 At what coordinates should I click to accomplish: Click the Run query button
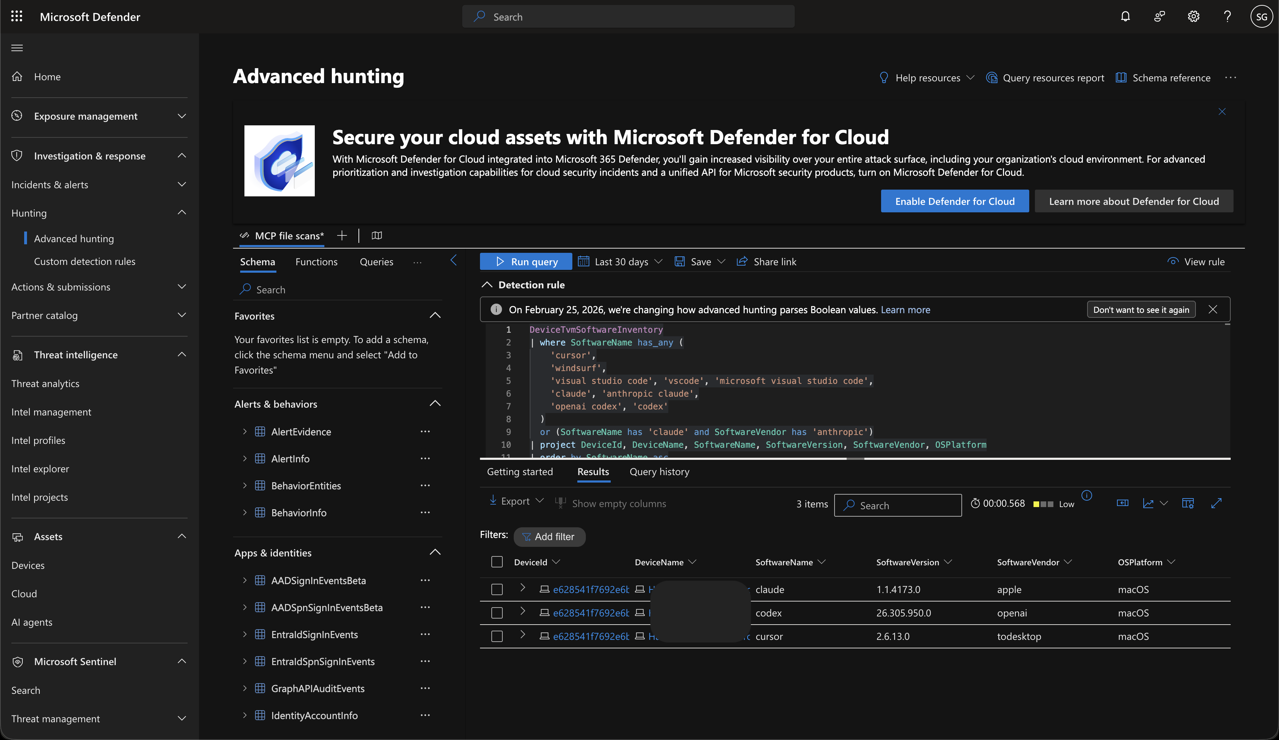point(526,262)
